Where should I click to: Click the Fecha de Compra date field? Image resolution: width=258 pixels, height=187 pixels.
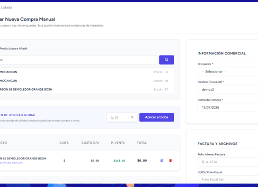228,108
